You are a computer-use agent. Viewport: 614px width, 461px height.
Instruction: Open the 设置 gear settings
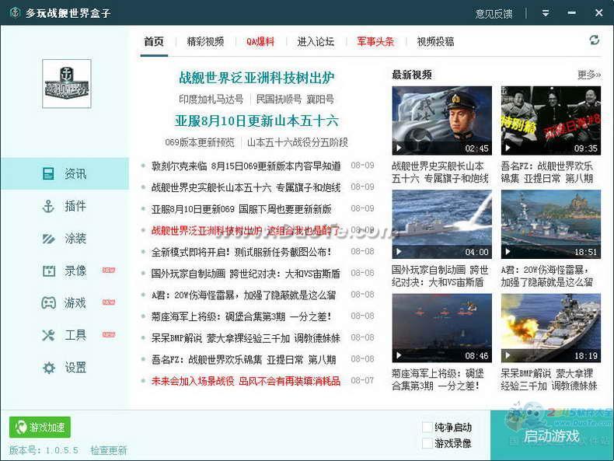pyautogui.click(x=49, y=368)
